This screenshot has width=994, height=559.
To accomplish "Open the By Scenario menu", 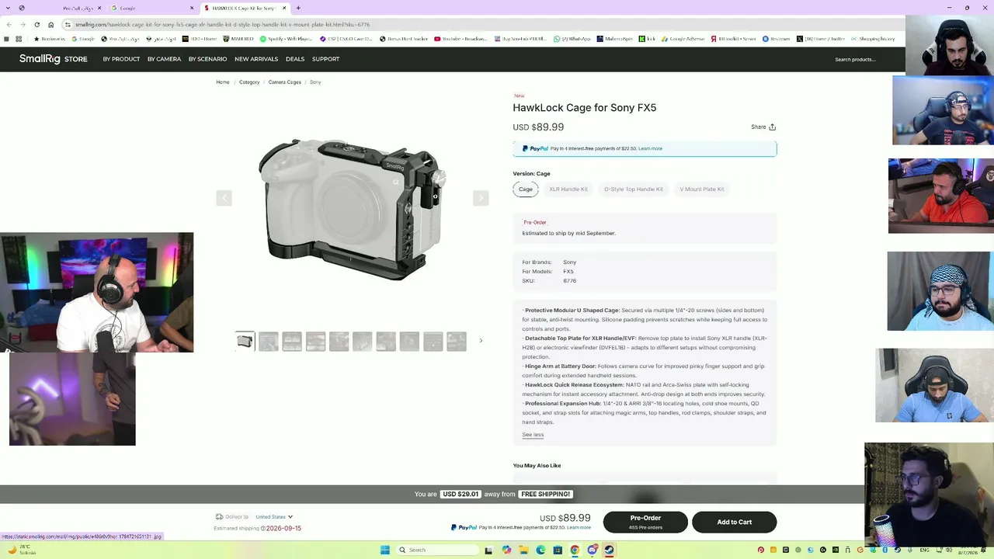I will 207,59.
